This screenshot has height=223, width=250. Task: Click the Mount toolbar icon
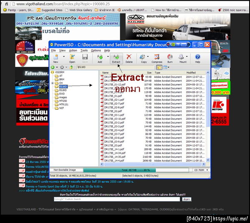point(181,57)
